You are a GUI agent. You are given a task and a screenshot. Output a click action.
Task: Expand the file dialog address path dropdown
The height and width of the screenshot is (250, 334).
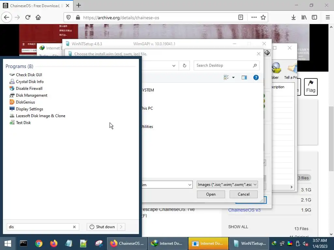174,66
